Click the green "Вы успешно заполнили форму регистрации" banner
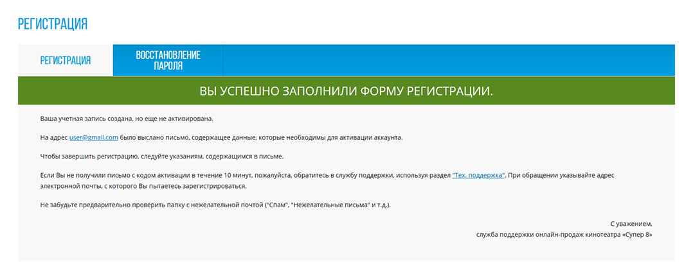Screen dimensions: 693x279 tap(346, 91)
